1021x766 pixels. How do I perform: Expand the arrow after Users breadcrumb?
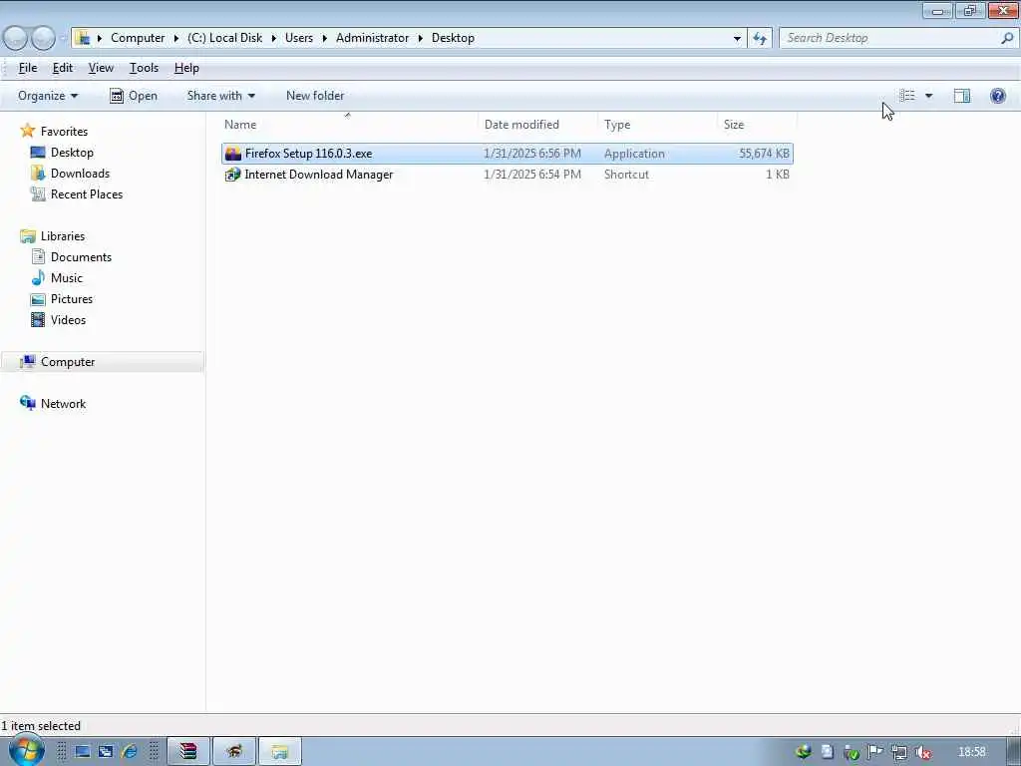coord(324,39)
